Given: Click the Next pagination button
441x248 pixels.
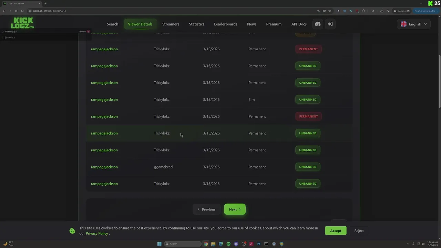Looking at the screenshot, I should tap(235, 209).
